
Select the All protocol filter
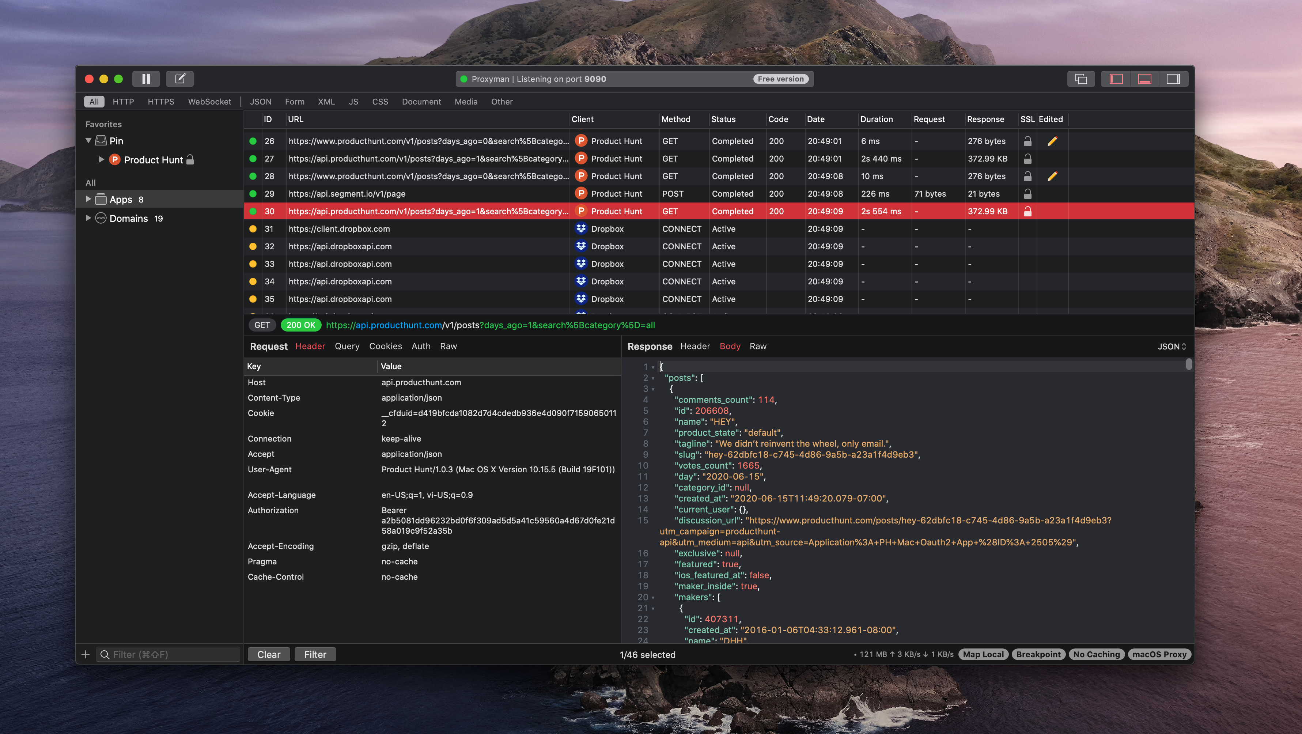click(x=94, y=102)
